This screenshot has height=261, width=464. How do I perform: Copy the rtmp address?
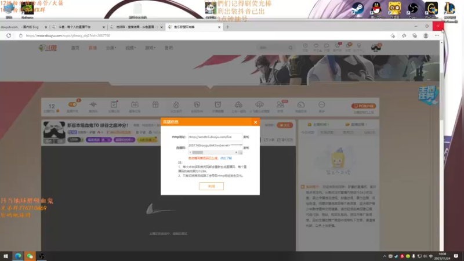coord(246,137)
